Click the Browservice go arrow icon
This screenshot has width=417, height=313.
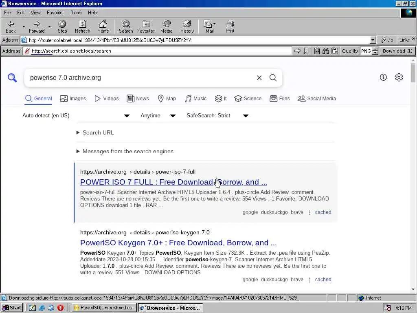(x=297, y=51)
